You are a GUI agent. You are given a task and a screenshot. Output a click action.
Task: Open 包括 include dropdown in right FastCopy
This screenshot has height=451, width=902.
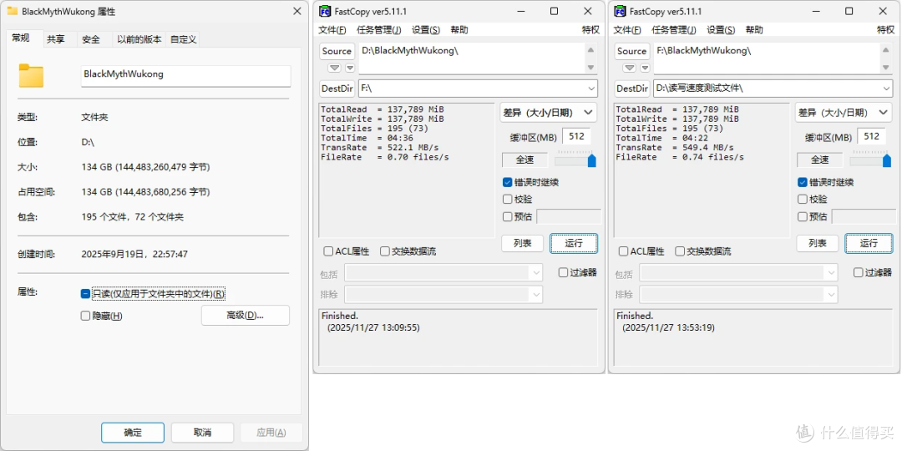click(831, 272)
